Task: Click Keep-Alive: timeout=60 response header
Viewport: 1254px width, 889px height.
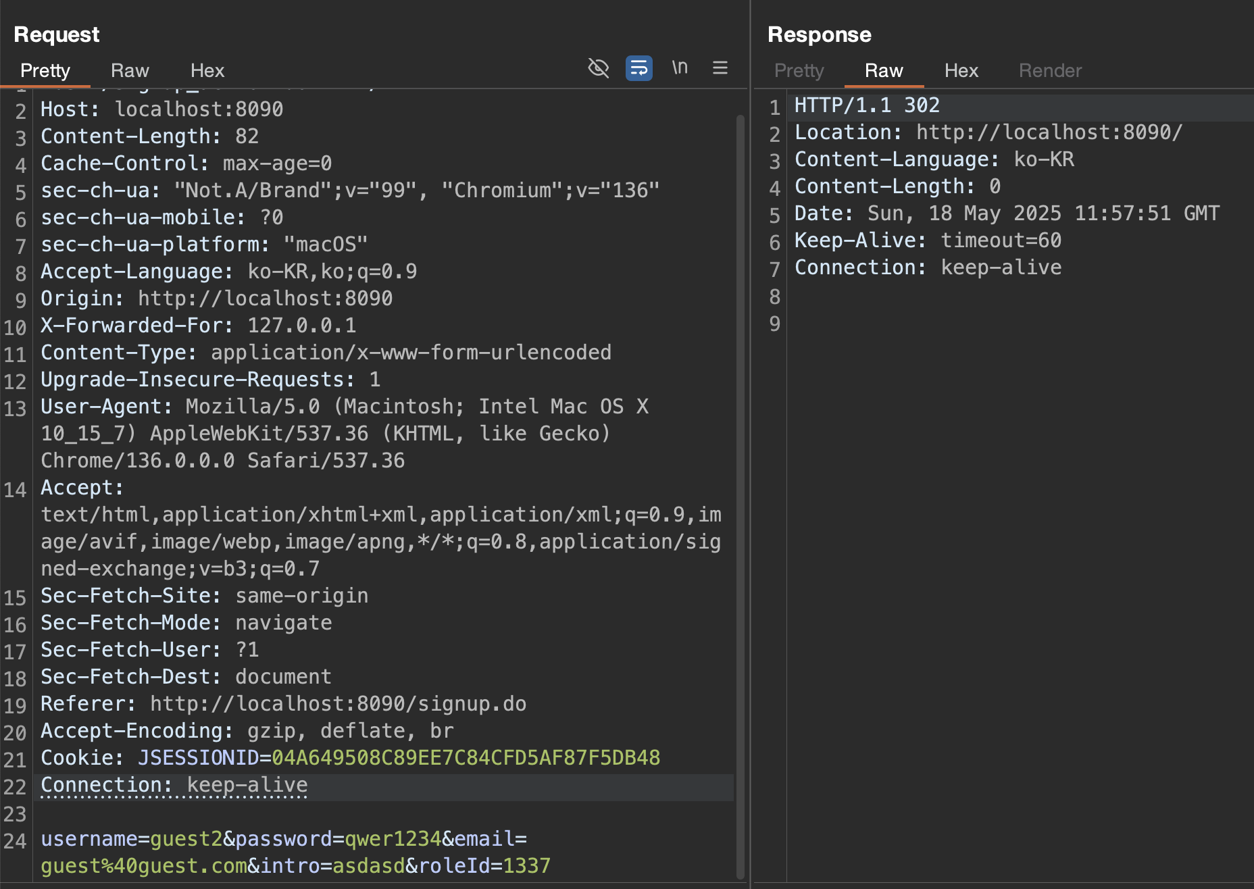Action: [928, 240]
